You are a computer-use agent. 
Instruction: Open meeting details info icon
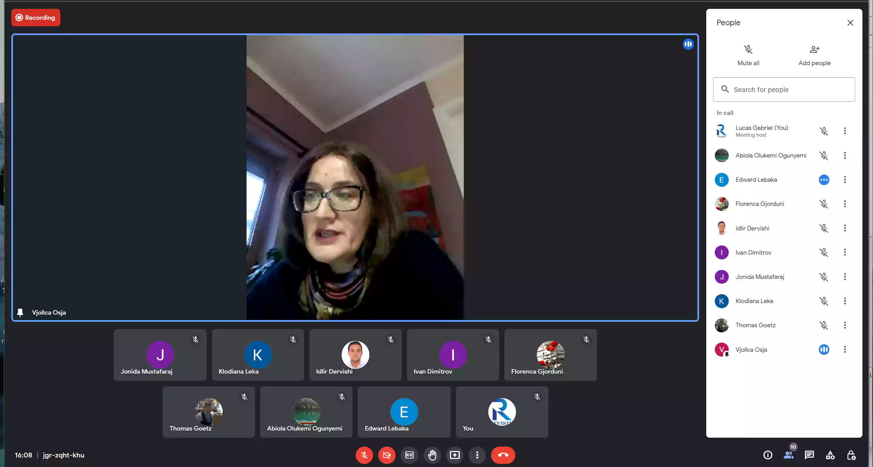[x=768, y=455]
